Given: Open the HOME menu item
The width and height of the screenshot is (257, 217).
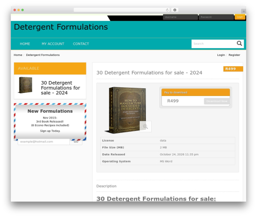Looking at the screenshot, I should (25, 44).
